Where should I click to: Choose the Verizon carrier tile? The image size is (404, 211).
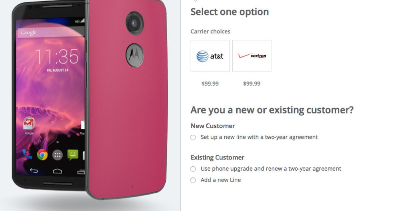252,56
